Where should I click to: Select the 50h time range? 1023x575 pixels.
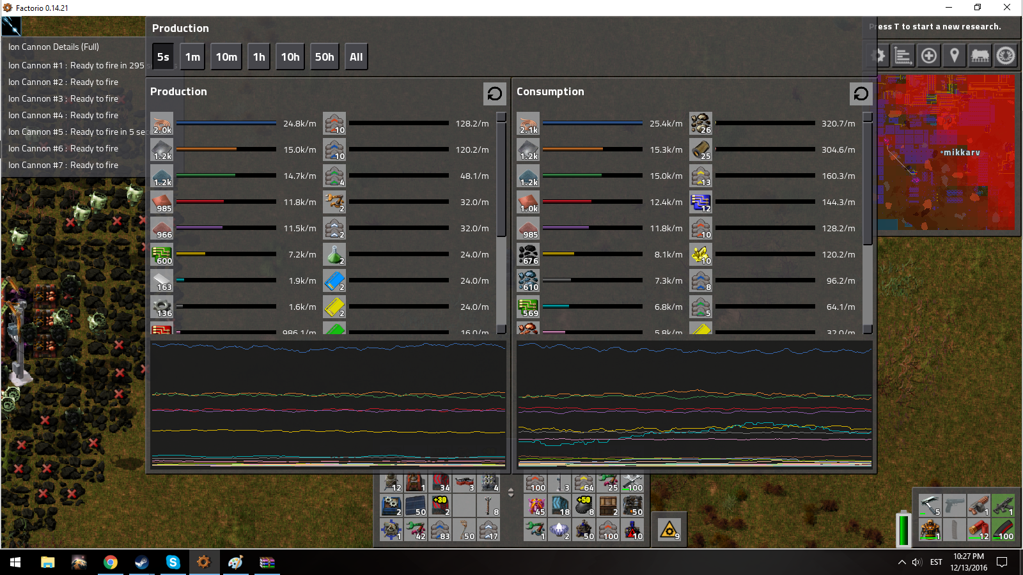[324, 57]
